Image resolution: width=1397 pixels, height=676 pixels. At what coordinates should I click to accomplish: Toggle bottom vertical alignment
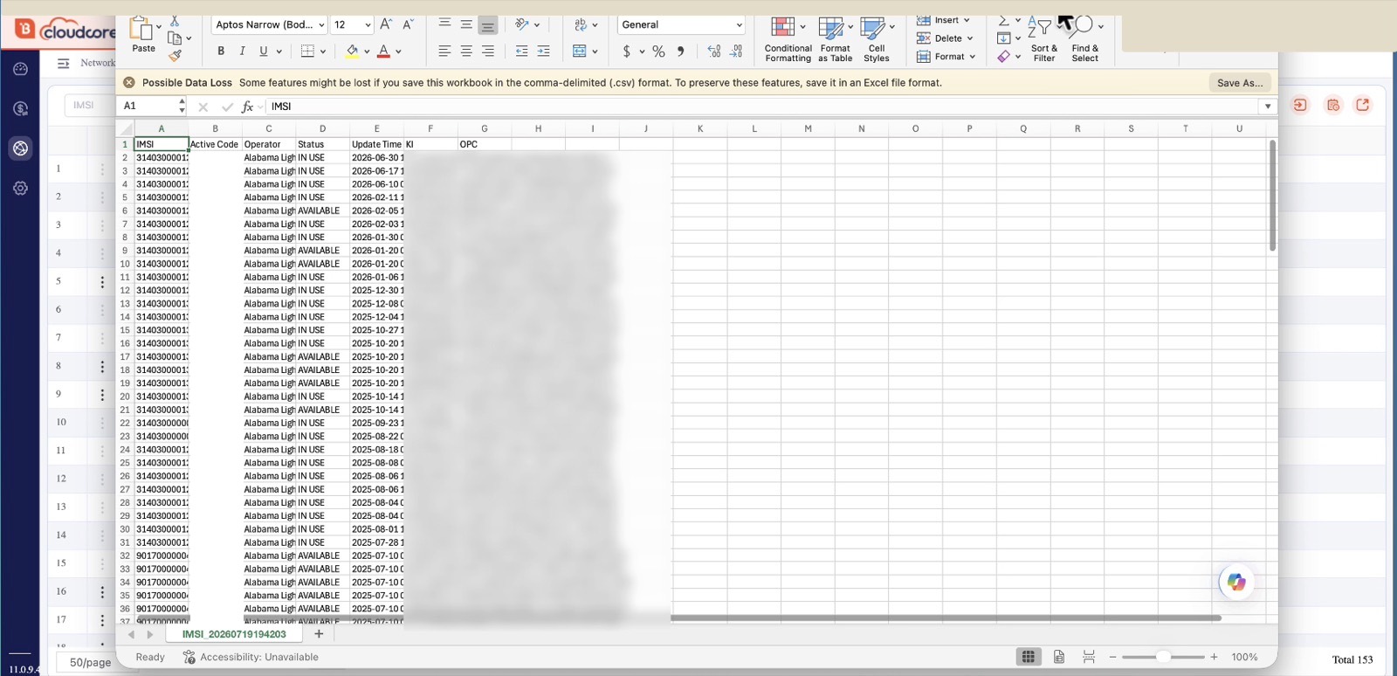(488, 25)
